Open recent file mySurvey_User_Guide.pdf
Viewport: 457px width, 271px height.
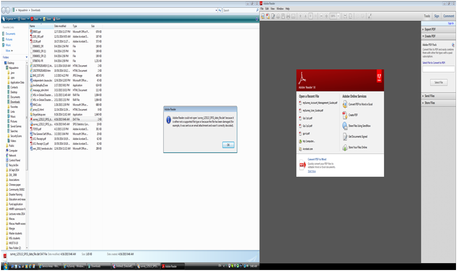point(311,111)
